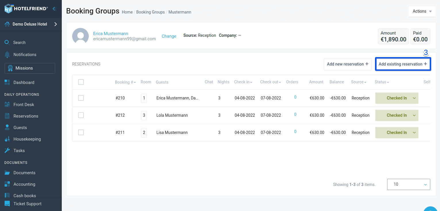
Task: Check the box for booking #210
Action: (x=81, y=98)
